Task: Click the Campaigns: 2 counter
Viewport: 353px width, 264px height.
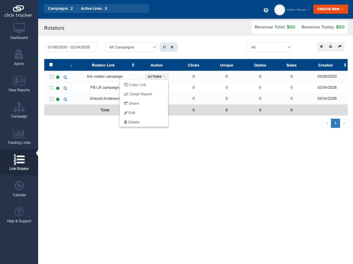Action: point(60,8)
